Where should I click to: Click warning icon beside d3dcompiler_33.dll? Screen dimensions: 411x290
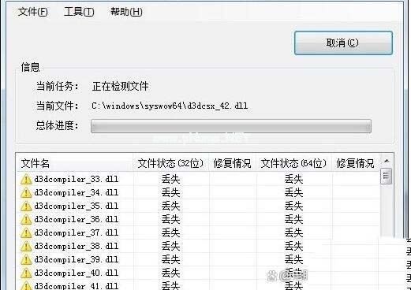point(26,180)
